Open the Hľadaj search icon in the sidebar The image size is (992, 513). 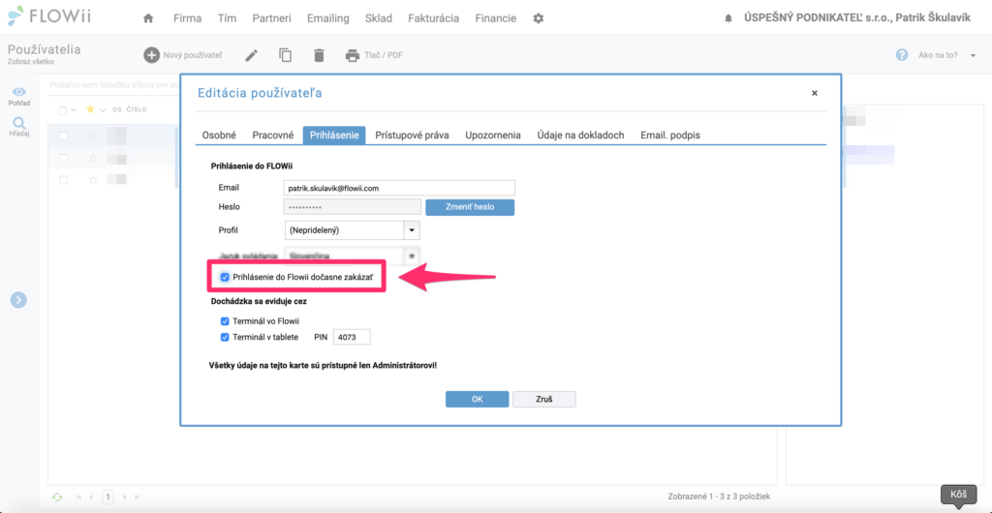(19, 123)
